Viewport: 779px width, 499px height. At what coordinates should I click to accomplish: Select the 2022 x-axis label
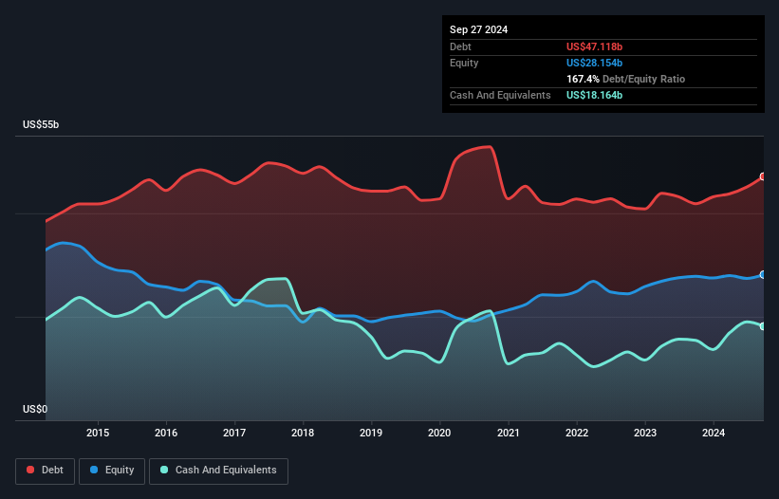[x=577, y=433]
